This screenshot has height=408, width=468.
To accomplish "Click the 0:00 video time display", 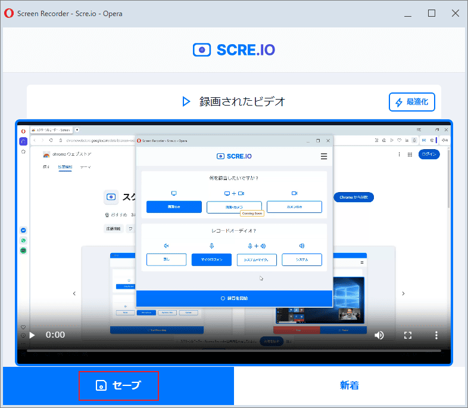I will coord(55,335).
